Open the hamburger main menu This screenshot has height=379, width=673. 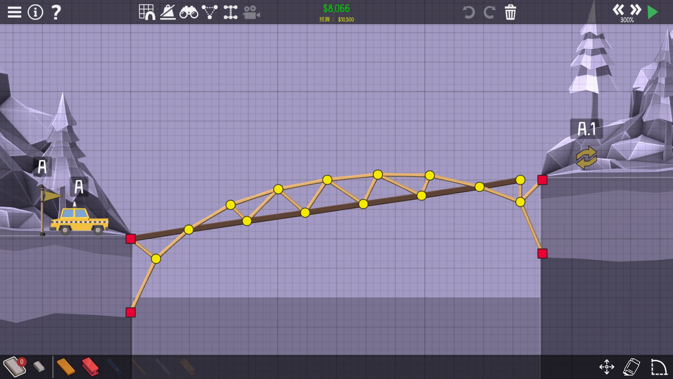14,12
